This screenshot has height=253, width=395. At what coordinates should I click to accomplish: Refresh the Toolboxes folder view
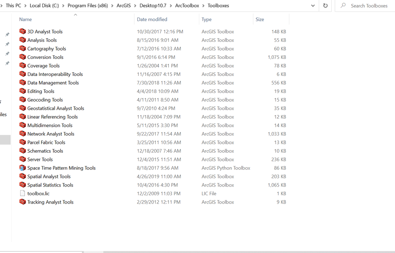325,6
